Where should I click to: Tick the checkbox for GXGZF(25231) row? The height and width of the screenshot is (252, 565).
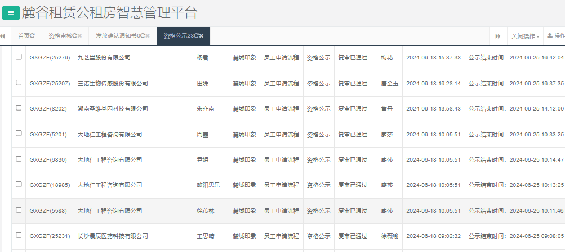click(x=19, y=235)
